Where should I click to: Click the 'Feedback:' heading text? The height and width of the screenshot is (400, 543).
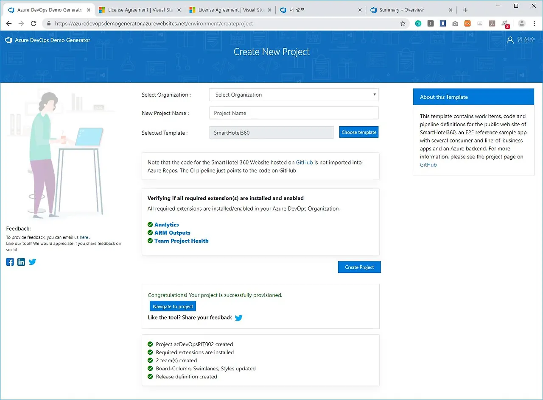coord(19,229)
